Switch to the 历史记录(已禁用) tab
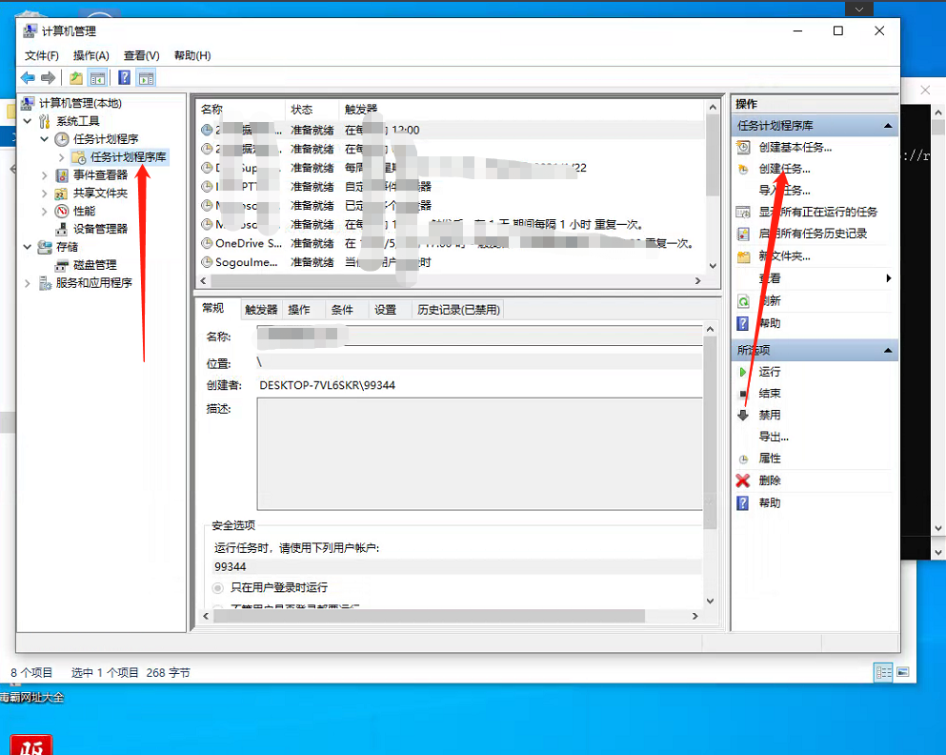The height and width of the screenshot is (755, 946). [x=458, y=310]
